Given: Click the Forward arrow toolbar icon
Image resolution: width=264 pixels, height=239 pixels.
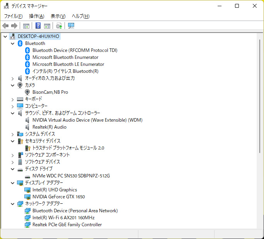Looking at the screenshot, I should coord(14,26).
